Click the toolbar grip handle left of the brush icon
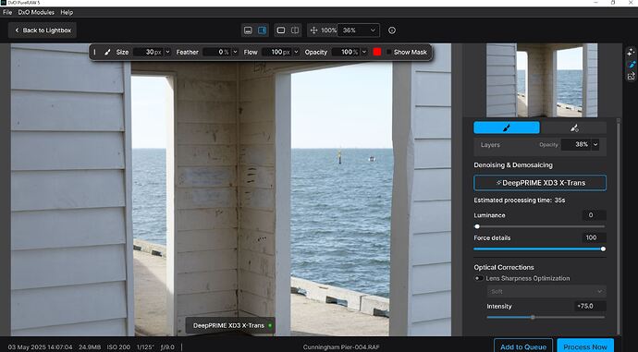This screenshot has height=352, width=638. 95,52
